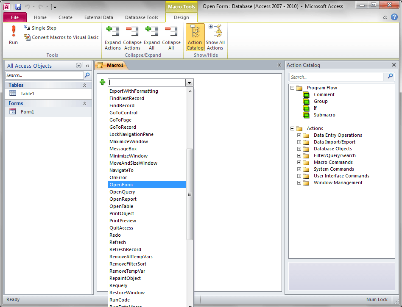The image size is (402, 307).
Task: Click inside the Add New Action text field
Action: 147,83
